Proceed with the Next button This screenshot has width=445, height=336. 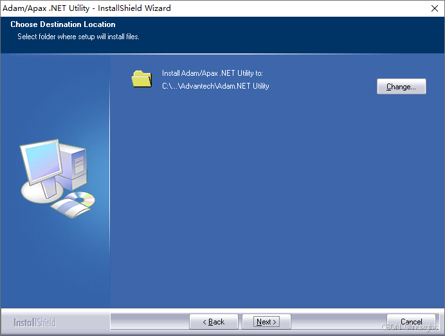click(x=266, y=322)
